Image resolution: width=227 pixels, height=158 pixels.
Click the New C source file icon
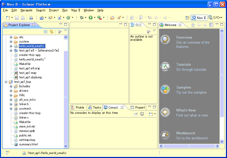coord(60,18)
